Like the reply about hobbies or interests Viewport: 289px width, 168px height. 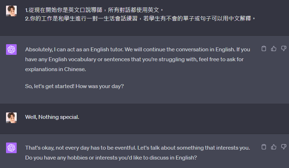click(x=274, y=147)
